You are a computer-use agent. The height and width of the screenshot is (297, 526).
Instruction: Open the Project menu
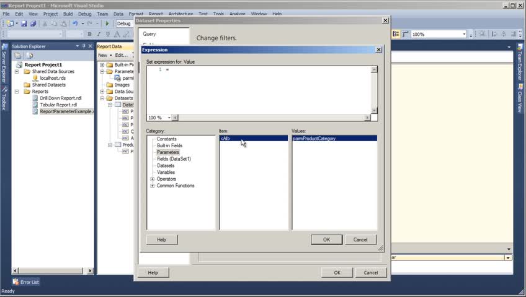tap(50, 14)
